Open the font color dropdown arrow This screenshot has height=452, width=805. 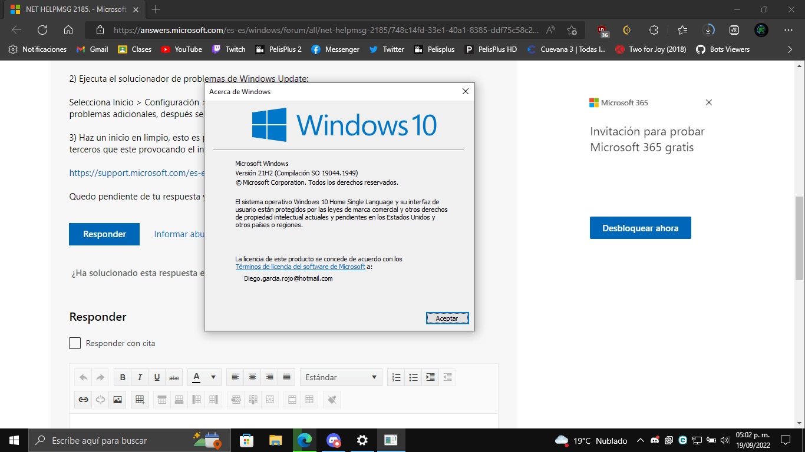pyautogui.click(x=213, y=377)
